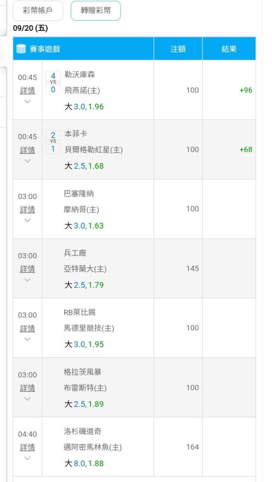
Task: Open 詳情 for the 勒沃庫森 vs 飛燕諾 match
Action: pyautogui.click(x=27, y=91)
